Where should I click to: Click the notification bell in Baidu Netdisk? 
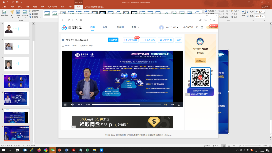pyautogui.click(x=197, y=27)
